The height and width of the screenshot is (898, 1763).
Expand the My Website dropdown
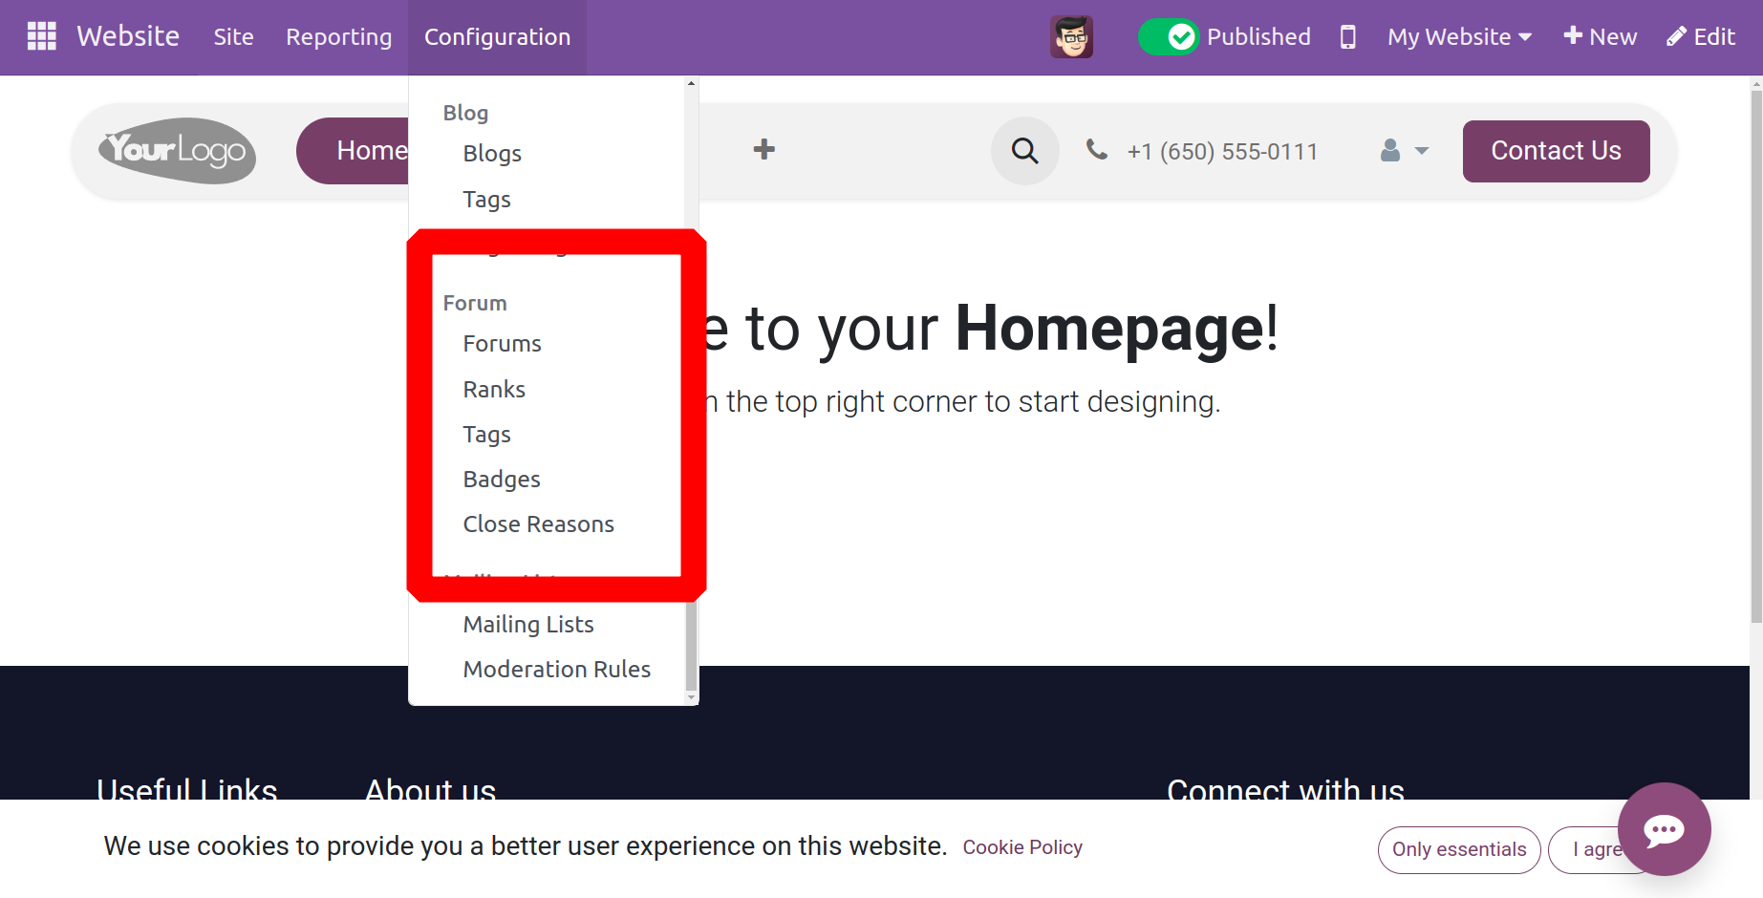pos(1459,37)
